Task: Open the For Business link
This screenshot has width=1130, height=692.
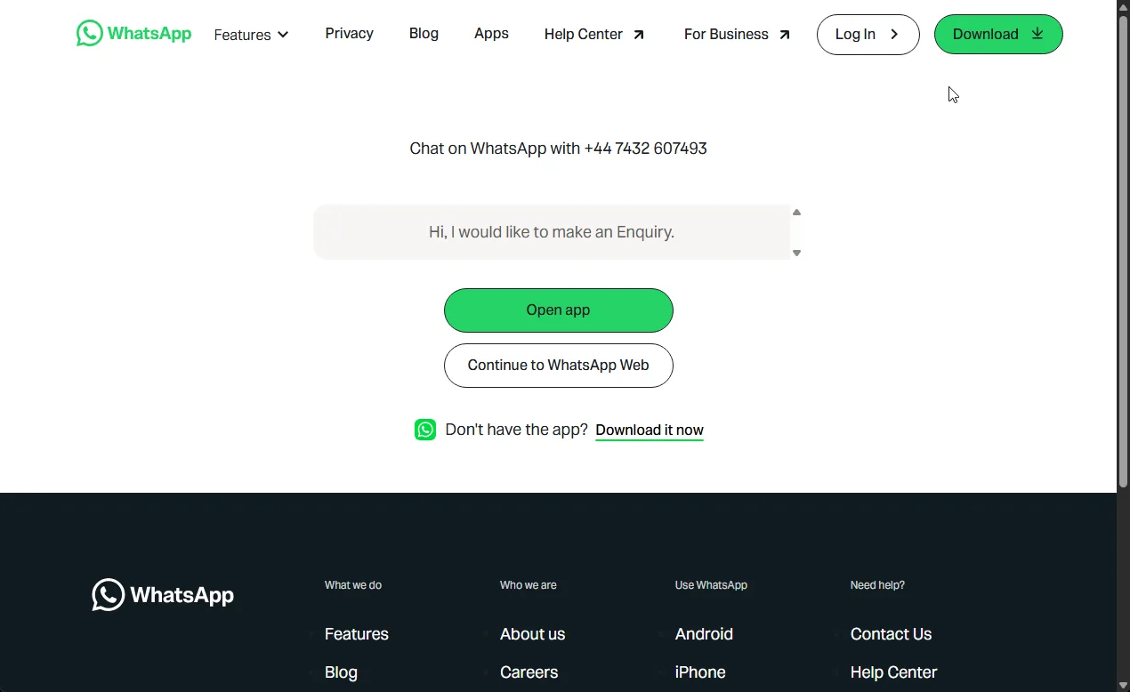Action: [737, 35]
